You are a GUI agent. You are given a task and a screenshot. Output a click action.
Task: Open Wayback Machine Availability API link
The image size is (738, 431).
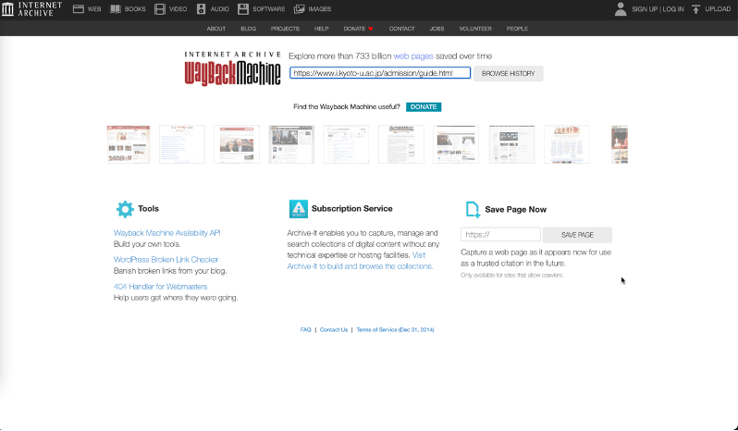tap(166, 233)
